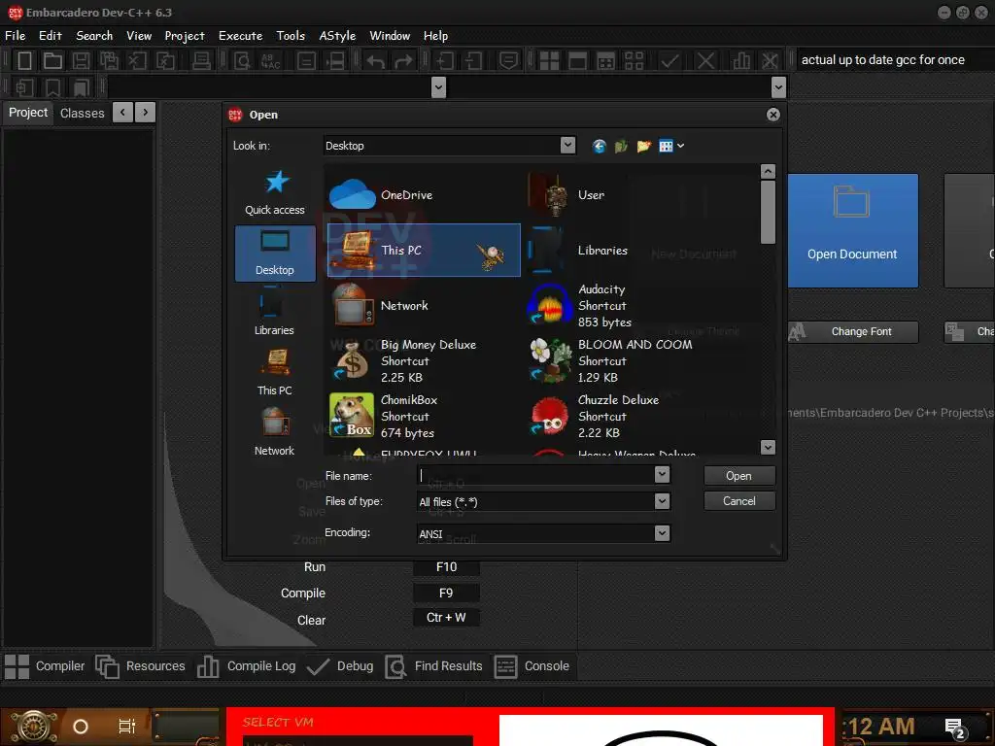Screen dimensions: 995x746
Task: Open Task View on the taskbar
Action: point(127,727)
